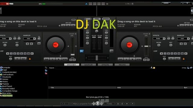Click the right deck FILTER knob
The width and height of the screenshot is (193, 108).
[159, 45]
